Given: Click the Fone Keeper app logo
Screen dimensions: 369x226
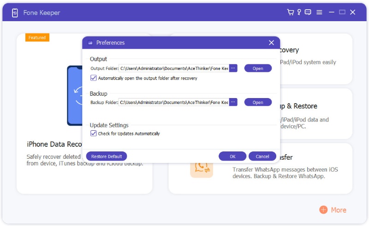Looking at the screenshot, I should click(x=15, y=13).
